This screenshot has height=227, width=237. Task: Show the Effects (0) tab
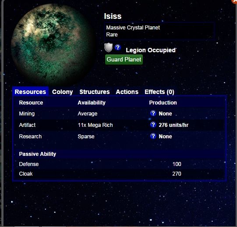159,92
